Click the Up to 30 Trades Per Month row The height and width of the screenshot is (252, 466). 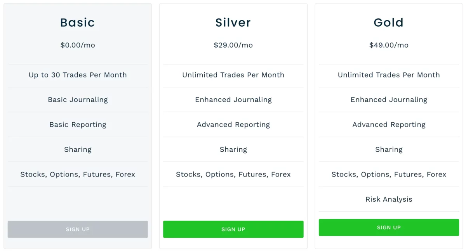point(78,75)
